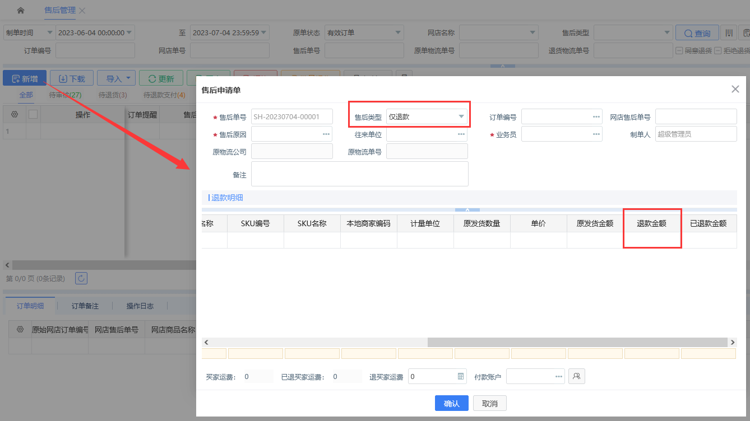Switch to the 全部 status tab
Viewport: 750px width, 421px height.
point(26,95)
